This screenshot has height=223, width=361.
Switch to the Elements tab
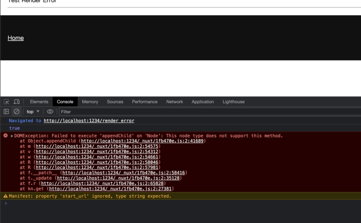[39, 101]
